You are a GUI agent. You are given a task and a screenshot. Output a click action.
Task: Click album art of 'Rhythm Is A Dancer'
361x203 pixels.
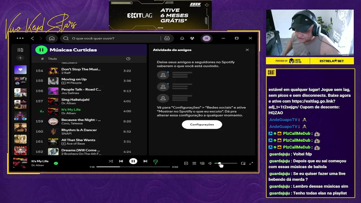(x=53, y=131)
